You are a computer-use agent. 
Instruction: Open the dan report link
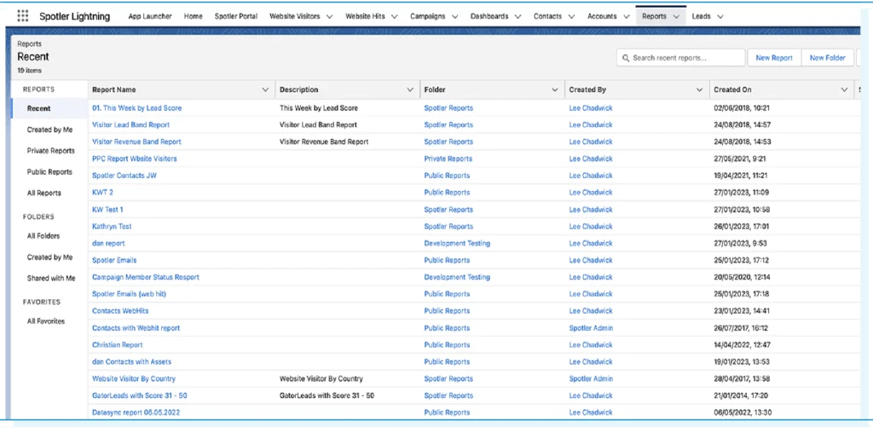click(108, 243)
